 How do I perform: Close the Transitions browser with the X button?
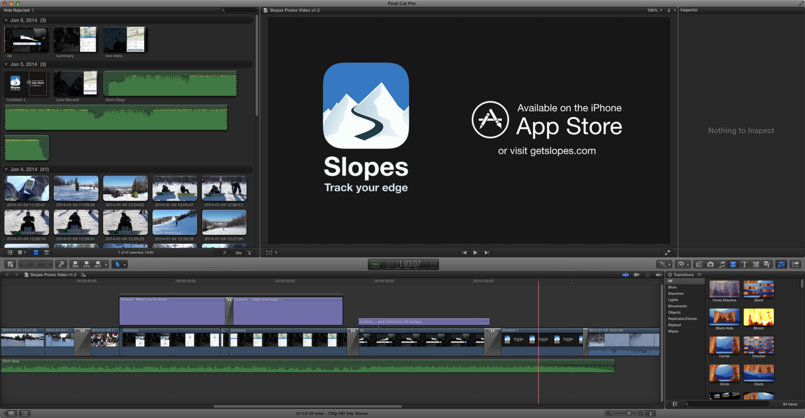click(670, 275)
